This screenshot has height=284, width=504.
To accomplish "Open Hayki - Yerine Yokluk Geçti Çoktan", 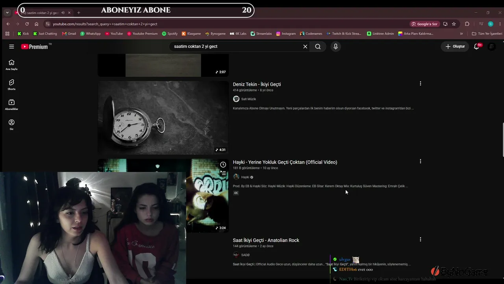I will (x=285, y=162).
